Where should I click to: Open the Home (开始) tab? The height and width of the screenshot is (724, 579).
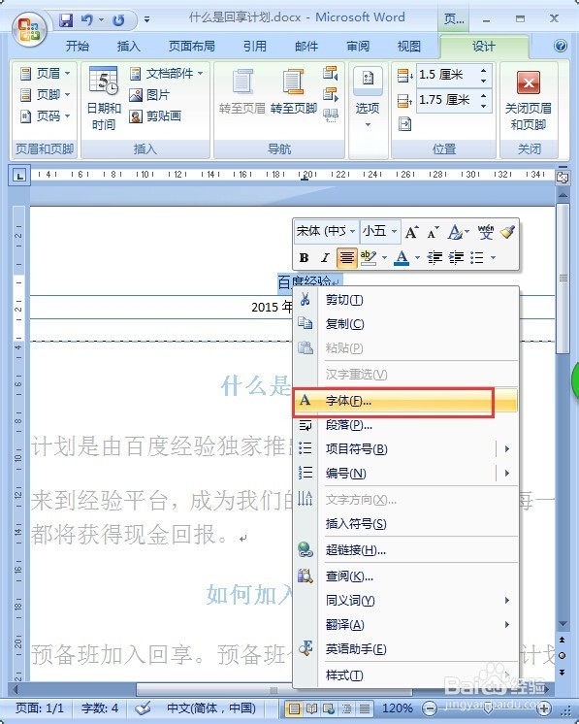pyautogui.click(x=77, y=46)
